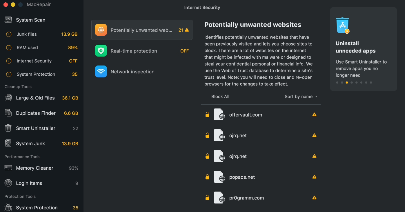Image resolution: width=405 pixels, height=212 pixels.
Task: Open the Uninstall unneeded apps promo card
Action: (x=363, y=49)
